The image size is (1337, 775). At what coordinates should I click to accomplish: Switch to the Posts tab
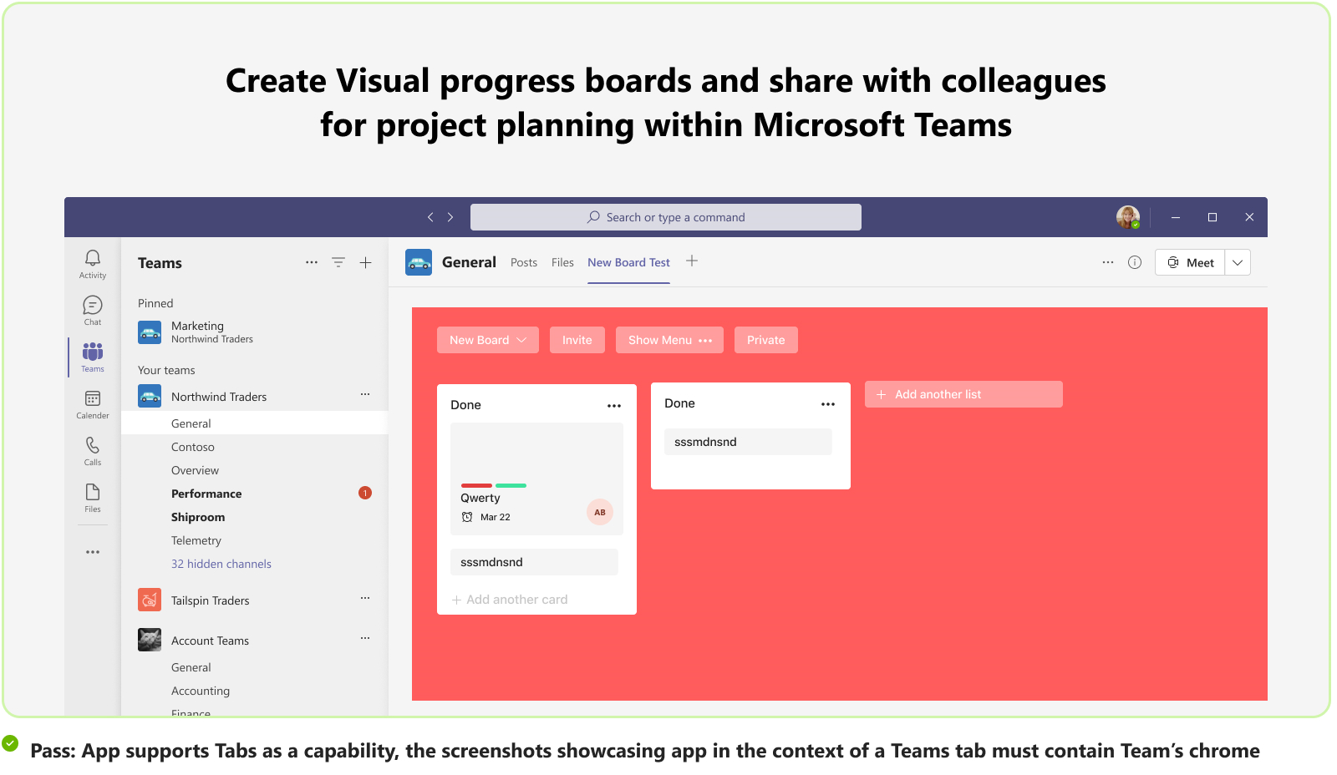point(523,261)
